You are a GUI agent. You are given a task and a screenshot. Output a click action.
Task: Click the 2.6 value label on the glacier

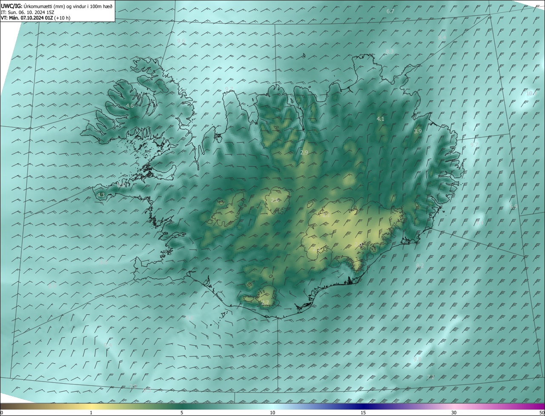coord(275,200)
